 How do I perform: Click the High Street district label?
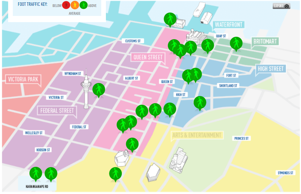(271, 69)
